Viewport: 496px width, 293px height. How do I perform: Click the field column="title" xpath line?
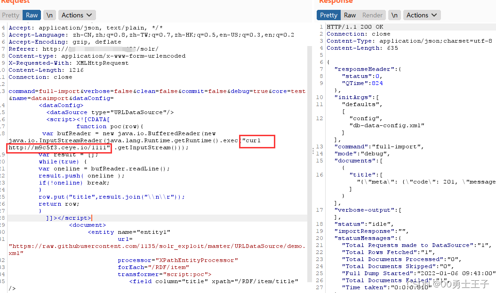click(x=214, y=281)
